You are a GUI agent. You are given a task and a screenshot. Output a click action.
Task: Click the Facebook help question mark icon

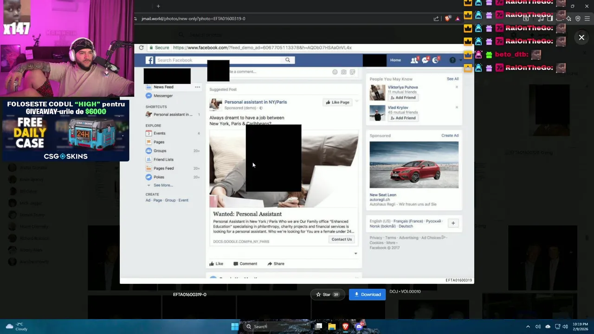point(452,60)
